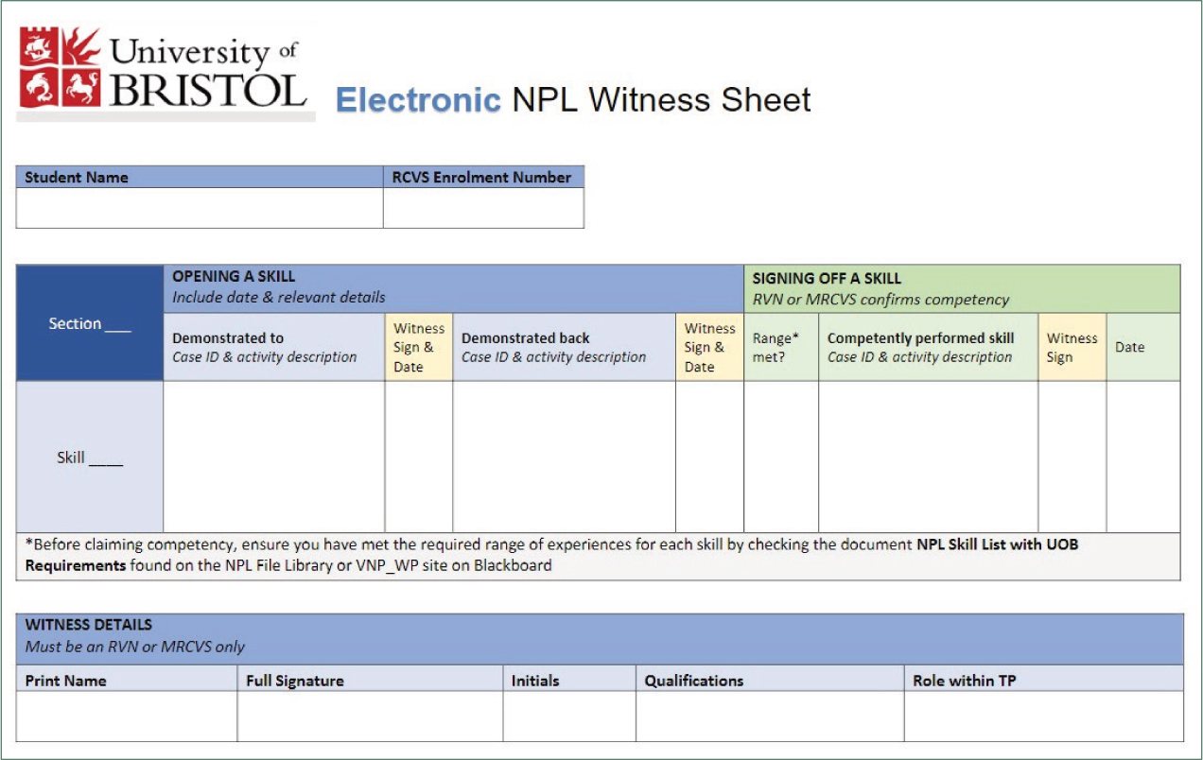The height and width of the screenshot is (760, 1203).
Task: Click the empty cell under Demonstrated back
Action: tap(565, 458)
